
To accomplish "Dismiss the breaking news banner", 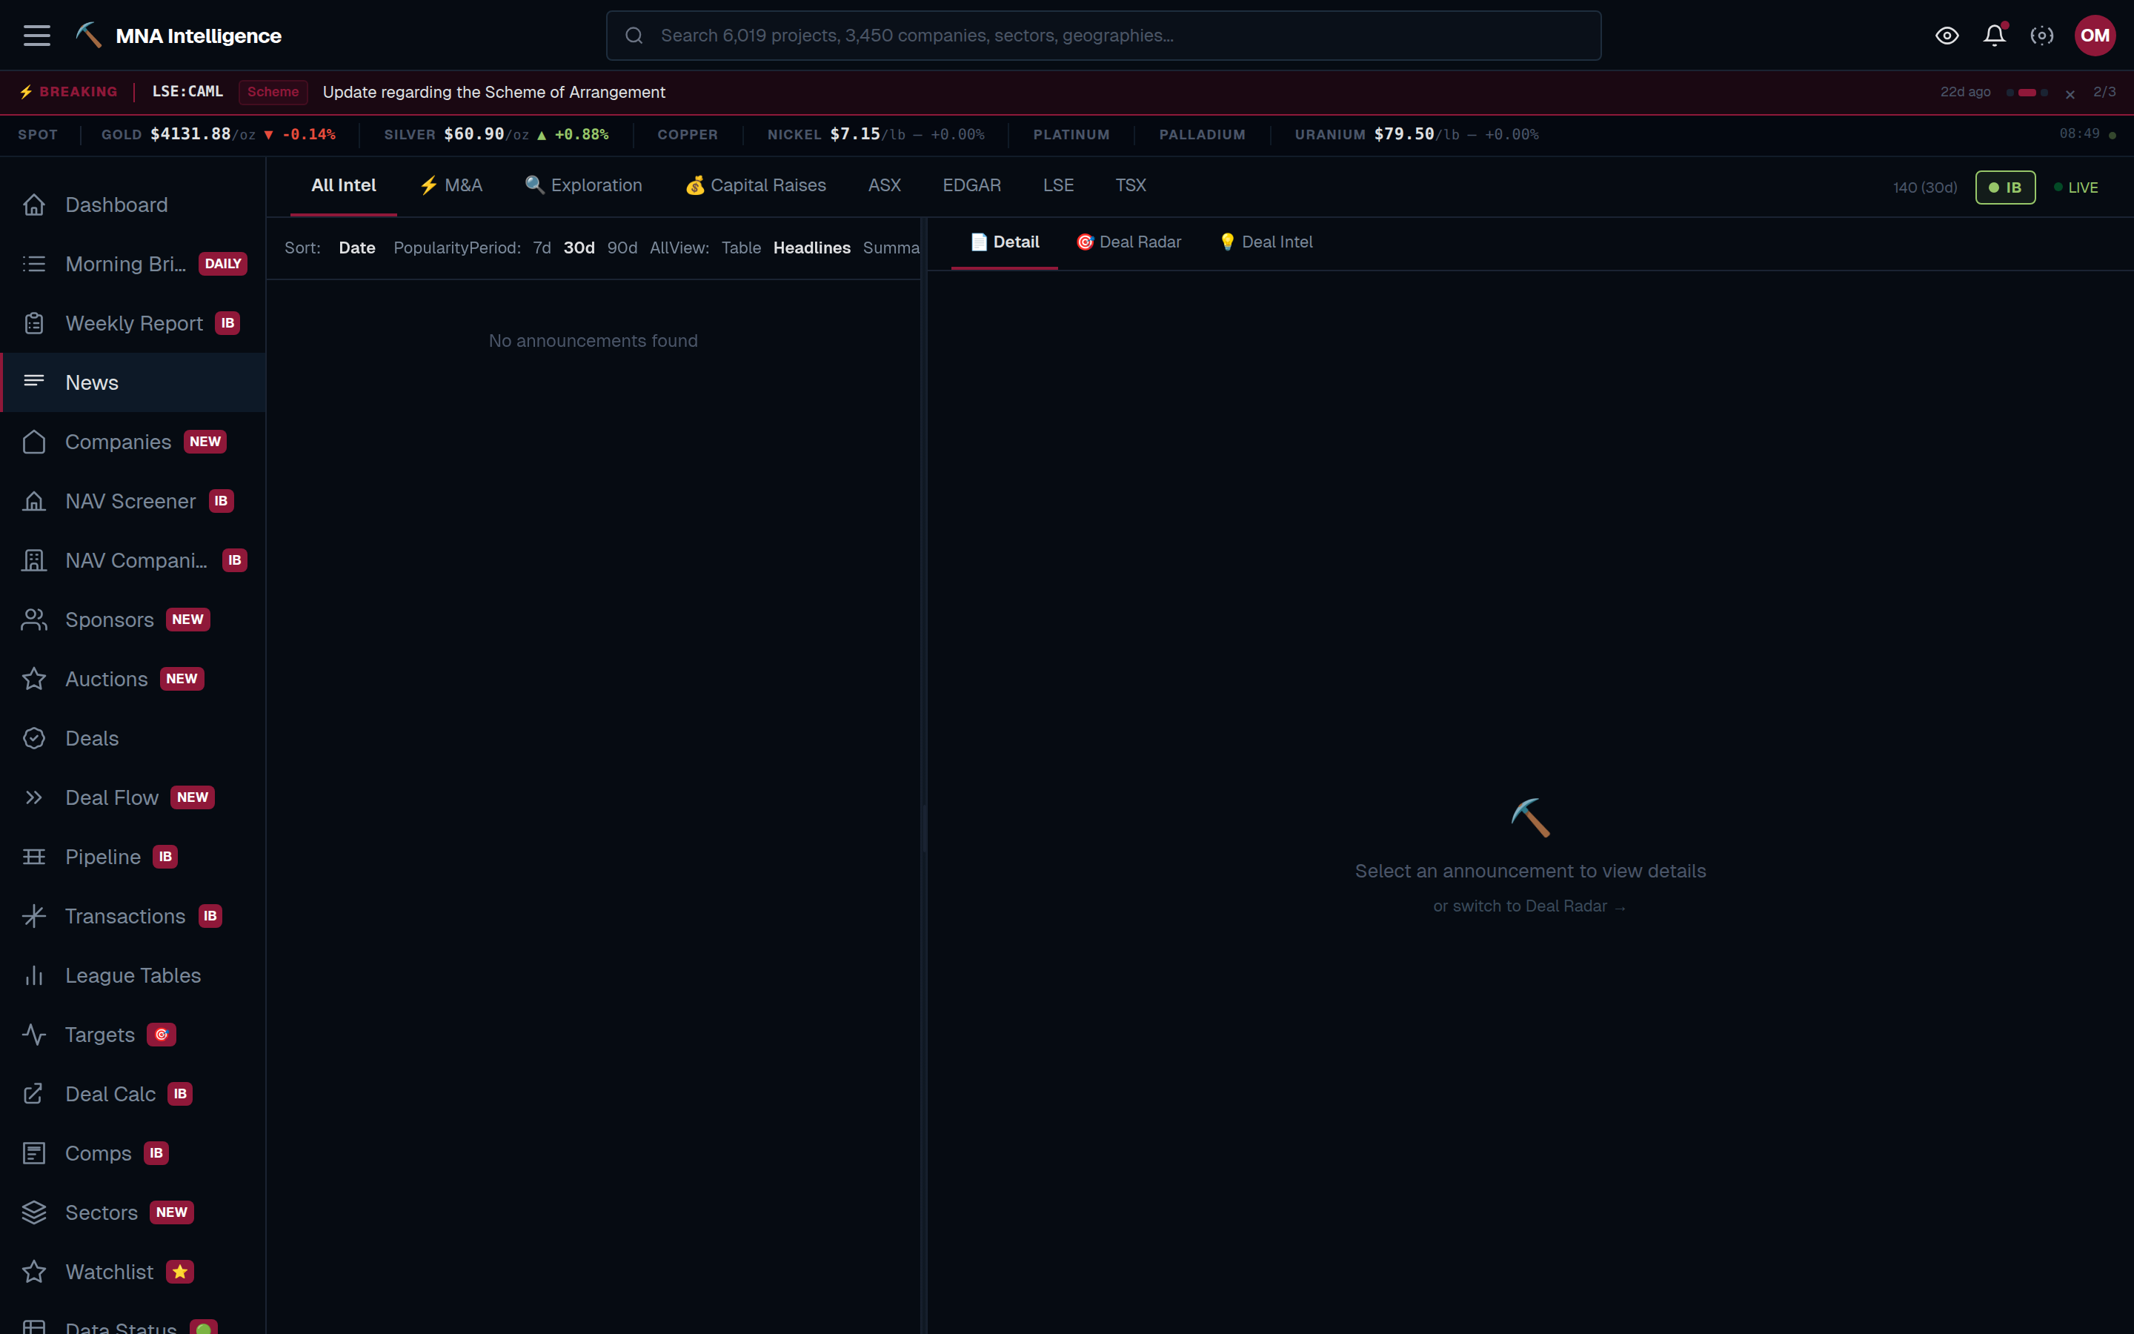I will [x=2070, y=93].
